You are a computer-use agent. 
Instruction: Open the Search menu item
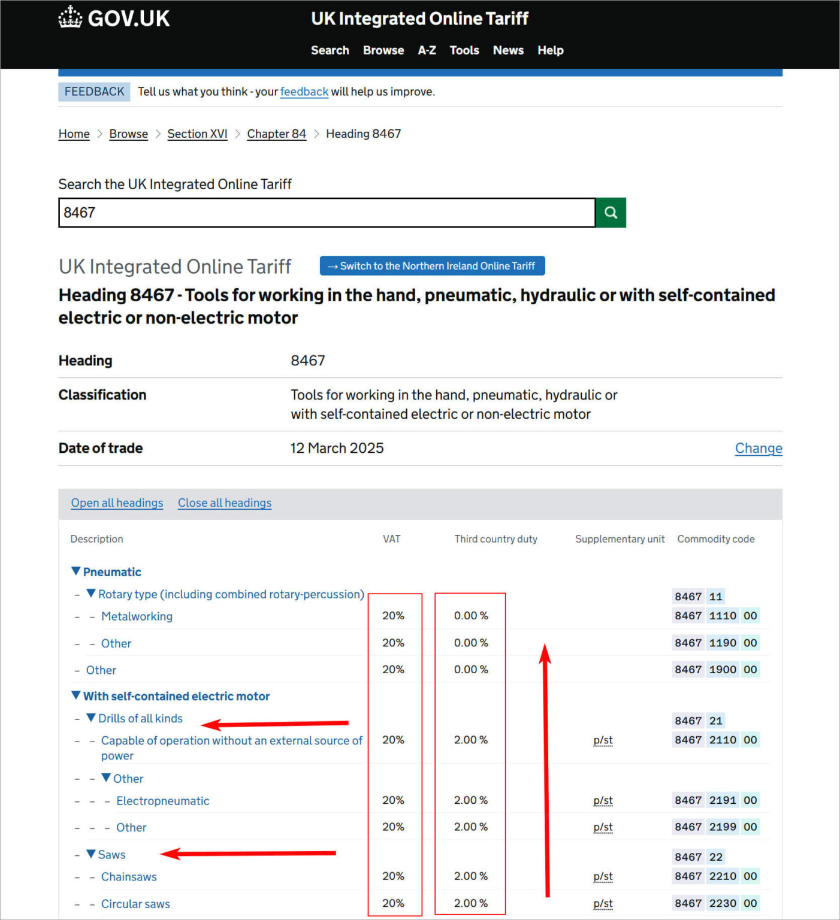click(330, 50)
